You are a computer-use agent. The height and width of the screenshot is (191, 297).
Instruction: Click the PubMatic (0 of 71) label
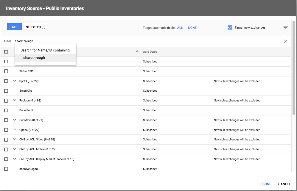tap(31, 120)
